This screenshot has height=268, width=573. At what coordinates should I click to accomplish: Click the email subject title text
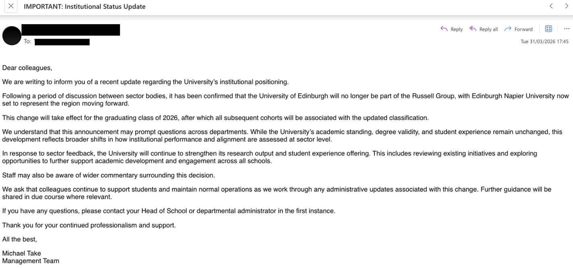[85, 6]
